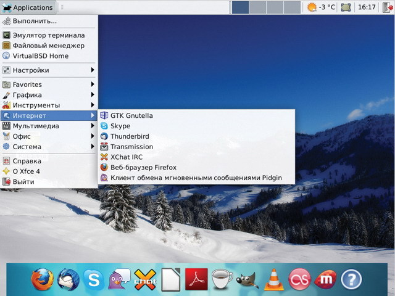Viewport: 395px width, 296px height.
Task: Click the Skype icon in the dock
Action: click(x=94, y=280)
